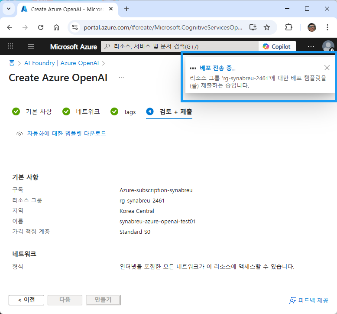Open the Azure portal hamburger menu
Screen dimensions: 337x314
tap(31, 46)
